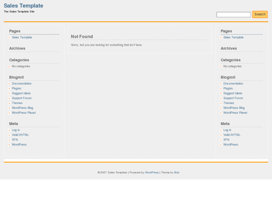Click the right sidebar Blogroll heading
The height and width of the screenshot is (204, 272).
[228, 77]
